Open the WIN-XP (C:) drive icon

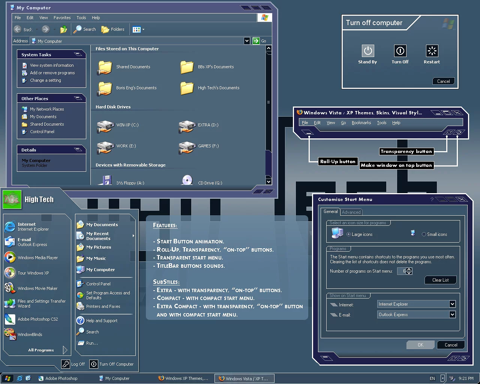(x=105, y=126)
